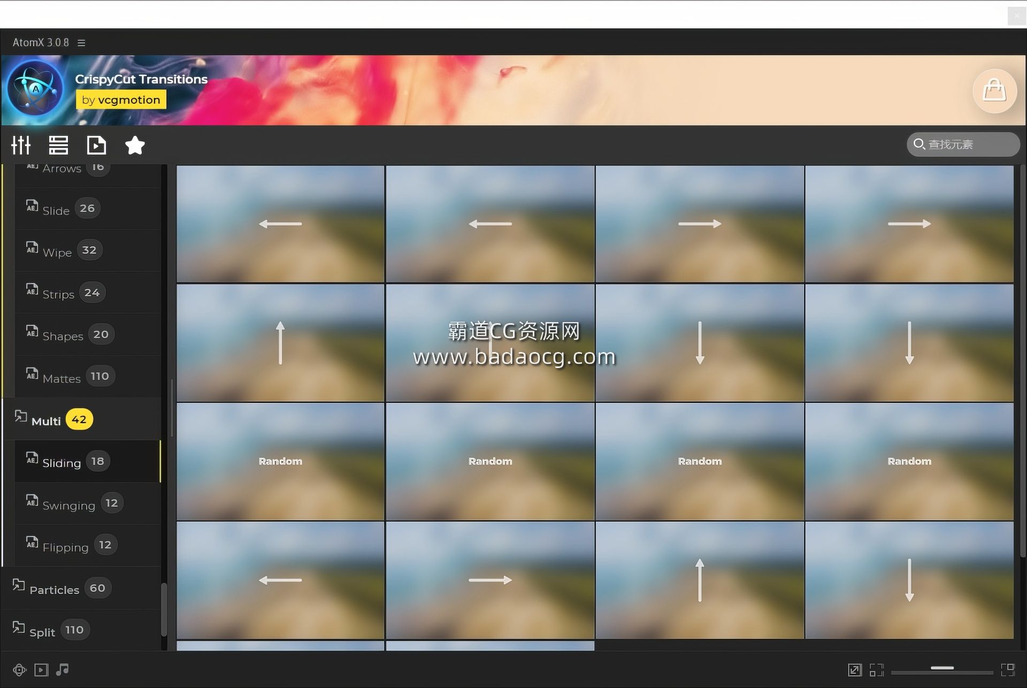Open the shopping bag store button
The height and width of the screenshot is (688, 1027).
coord(994,90)
